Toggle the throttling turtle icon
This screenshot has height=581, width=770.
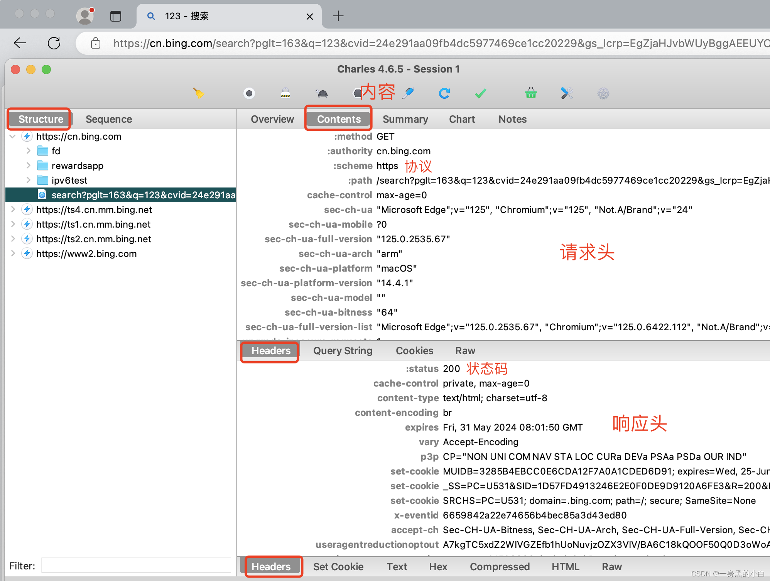[322, 93]
